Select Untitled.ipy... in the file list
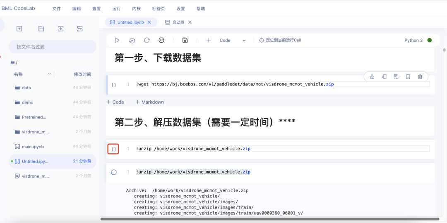The width and height of the screenshot is (447, 223). 53,161
